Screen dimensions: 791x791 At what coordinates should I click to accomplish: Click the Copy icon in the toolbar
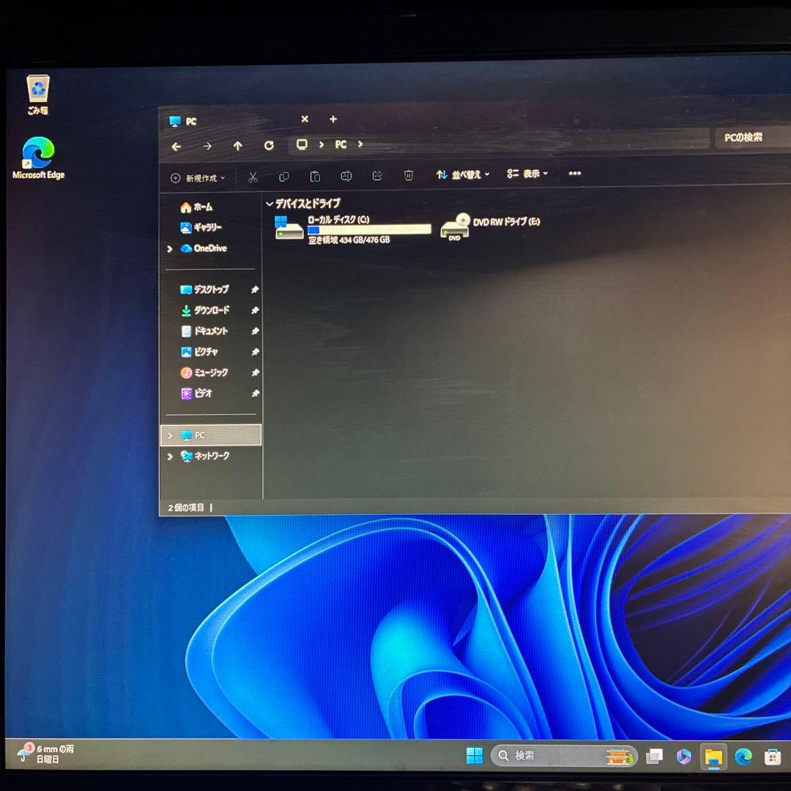(x=283, y=176)
